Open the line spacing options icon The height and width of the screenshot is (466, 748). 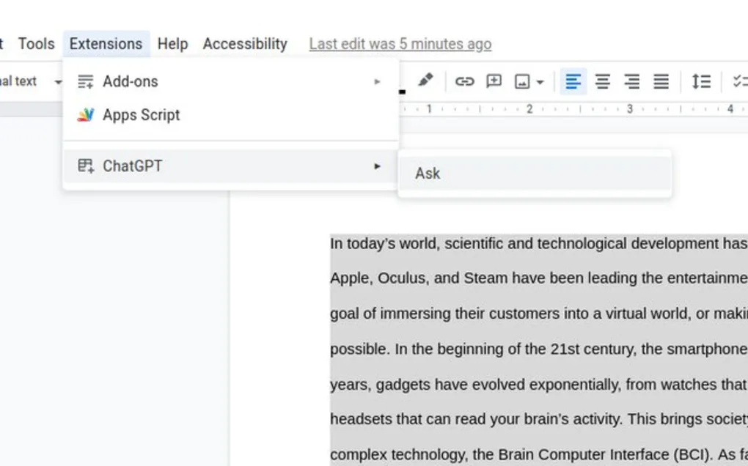pos(701,81)
